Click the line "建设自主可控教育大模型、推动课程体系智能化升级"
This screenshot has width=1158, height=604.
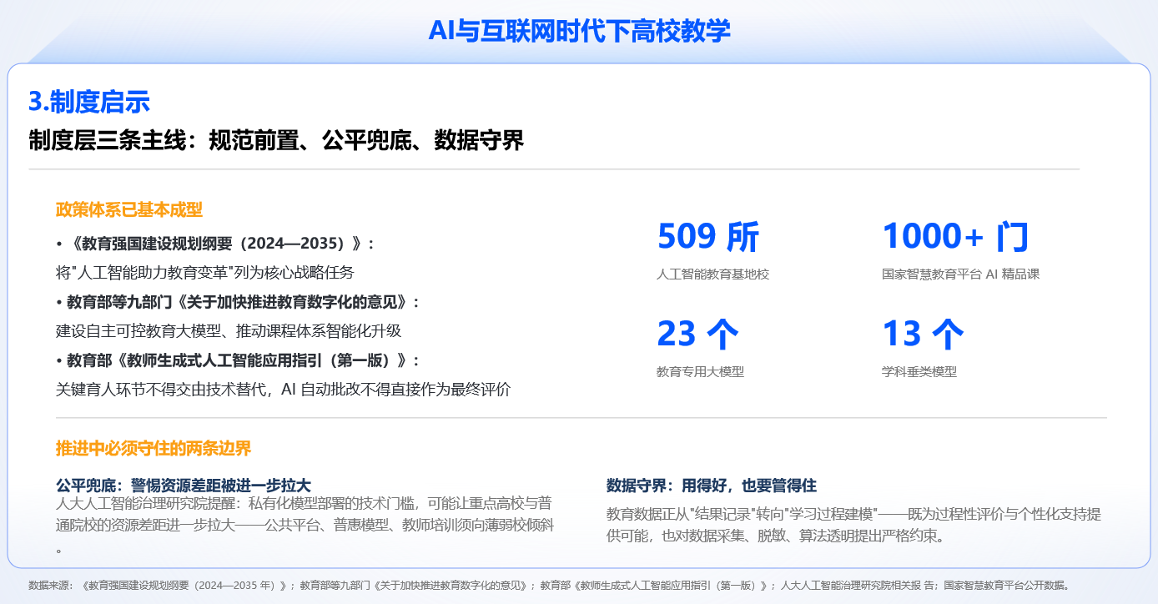pyautogui.click(x=229, y=330)
